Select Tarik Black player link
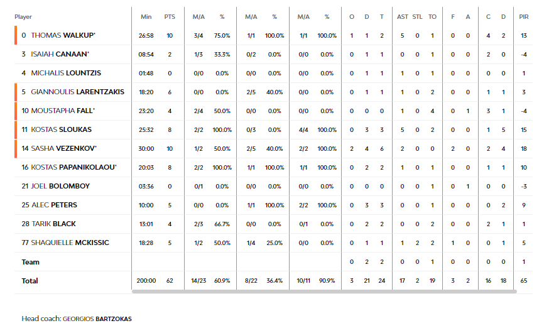The width and height of the screenshot is (549, 333). (x=53, y=224)
